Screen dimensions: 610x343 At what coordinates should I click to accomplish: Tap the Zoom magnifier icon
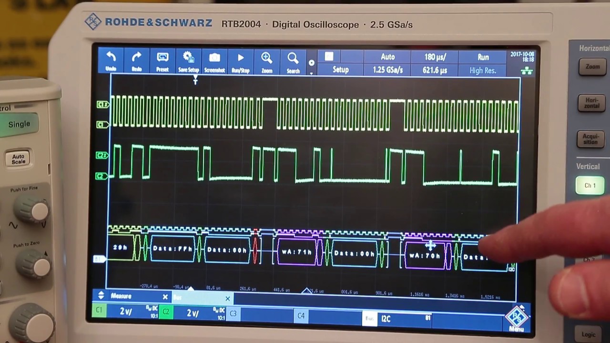pyautogui.click(x=266, y=58)
